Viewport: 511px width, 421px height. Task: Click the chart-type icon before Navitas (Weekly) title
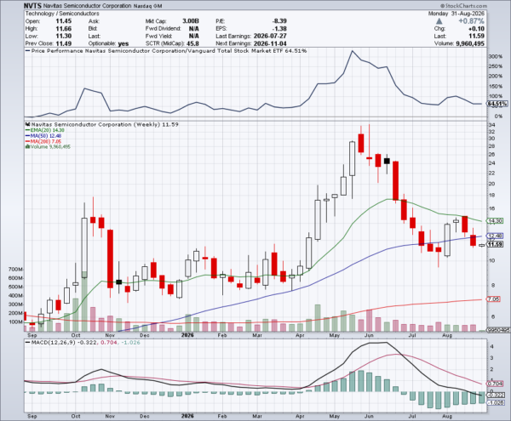28,124
